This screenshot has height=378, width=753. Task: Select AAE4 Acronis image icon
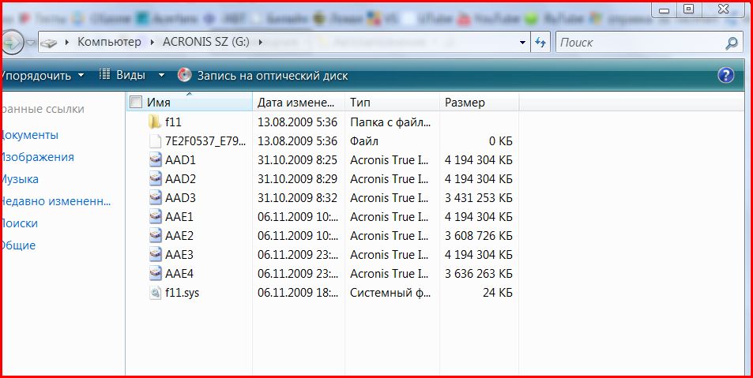pyautogui.click(x=155, y=273)
